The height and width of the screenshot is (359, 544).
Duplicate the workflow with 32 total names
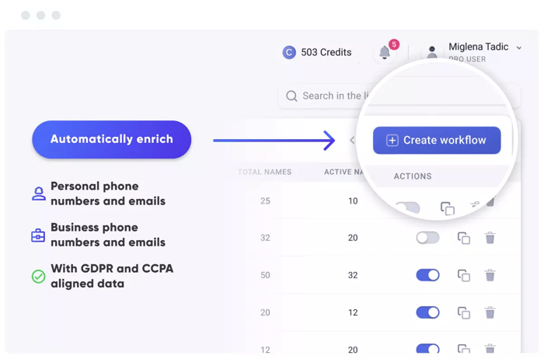464,238
